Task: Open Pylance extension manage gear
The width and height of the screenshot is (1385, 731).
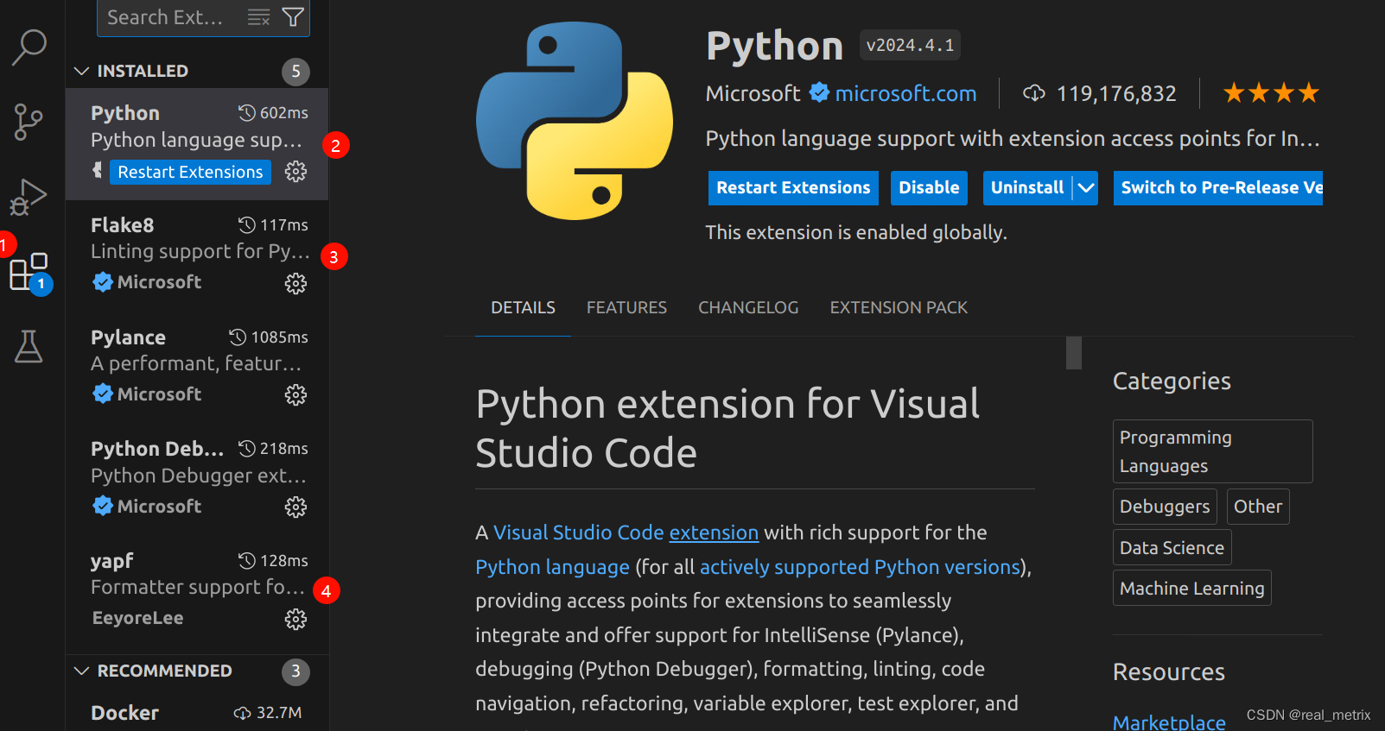Action: click(x=295, y=395)
